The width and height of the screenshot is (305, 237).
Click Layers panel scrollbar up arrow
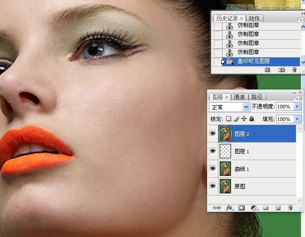(x=299, y=129)
